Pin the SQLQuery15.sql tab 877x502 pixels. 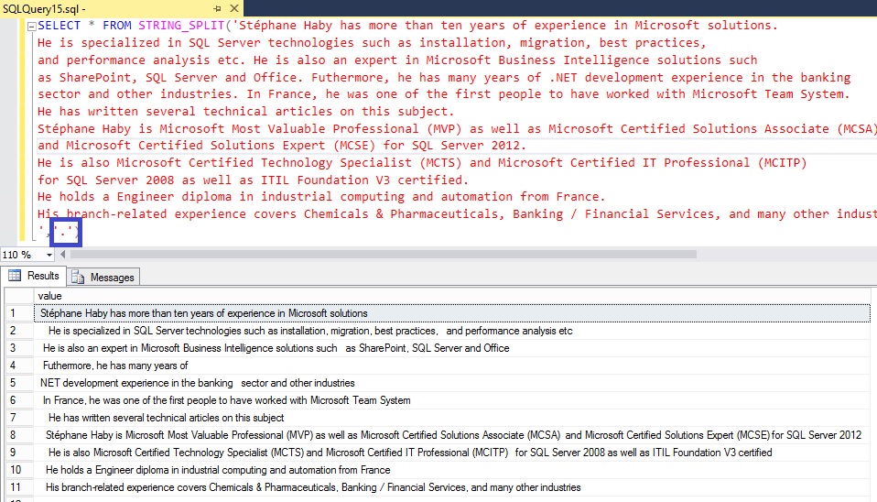pyautogui.click(x=217, y=8)
